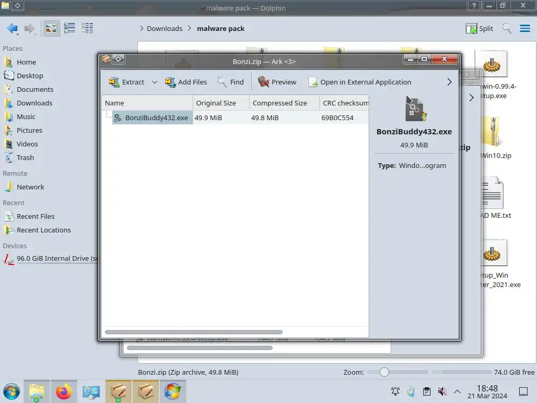Click Add Files in Ark toolbar
The image size is (537, 403).
tap(186, 82)
